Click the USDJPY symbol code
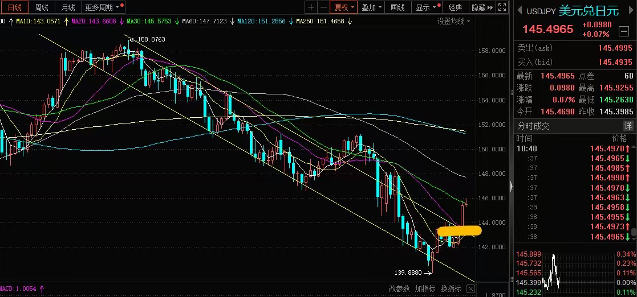Image resolution: width=637 pixels, height=297 pixels. pyautogui.click(x=542, y=11)
